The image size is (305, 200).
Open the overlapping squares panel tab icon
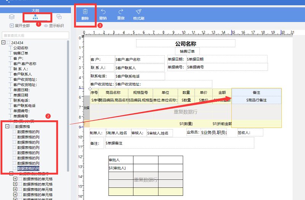click(59, 17)
